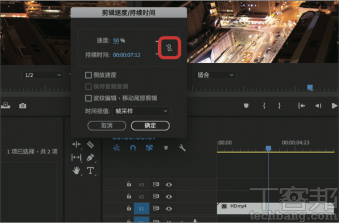Add a marker from timeline header
This screenshot has width=339, height=223.
[166, 148]
